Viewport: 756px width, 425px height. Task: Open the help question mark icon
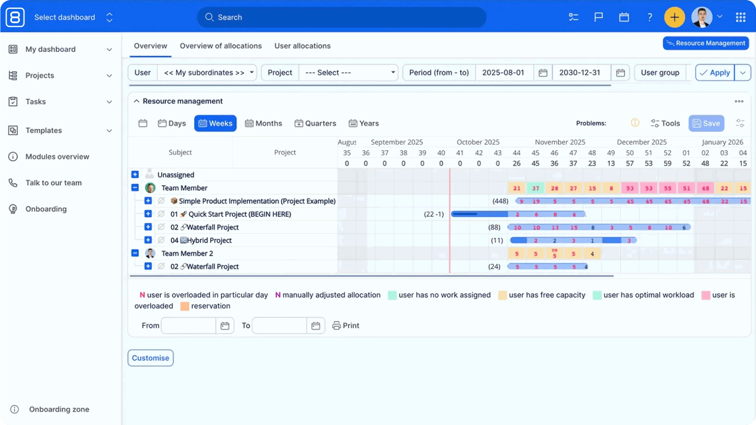pos(650,17)
